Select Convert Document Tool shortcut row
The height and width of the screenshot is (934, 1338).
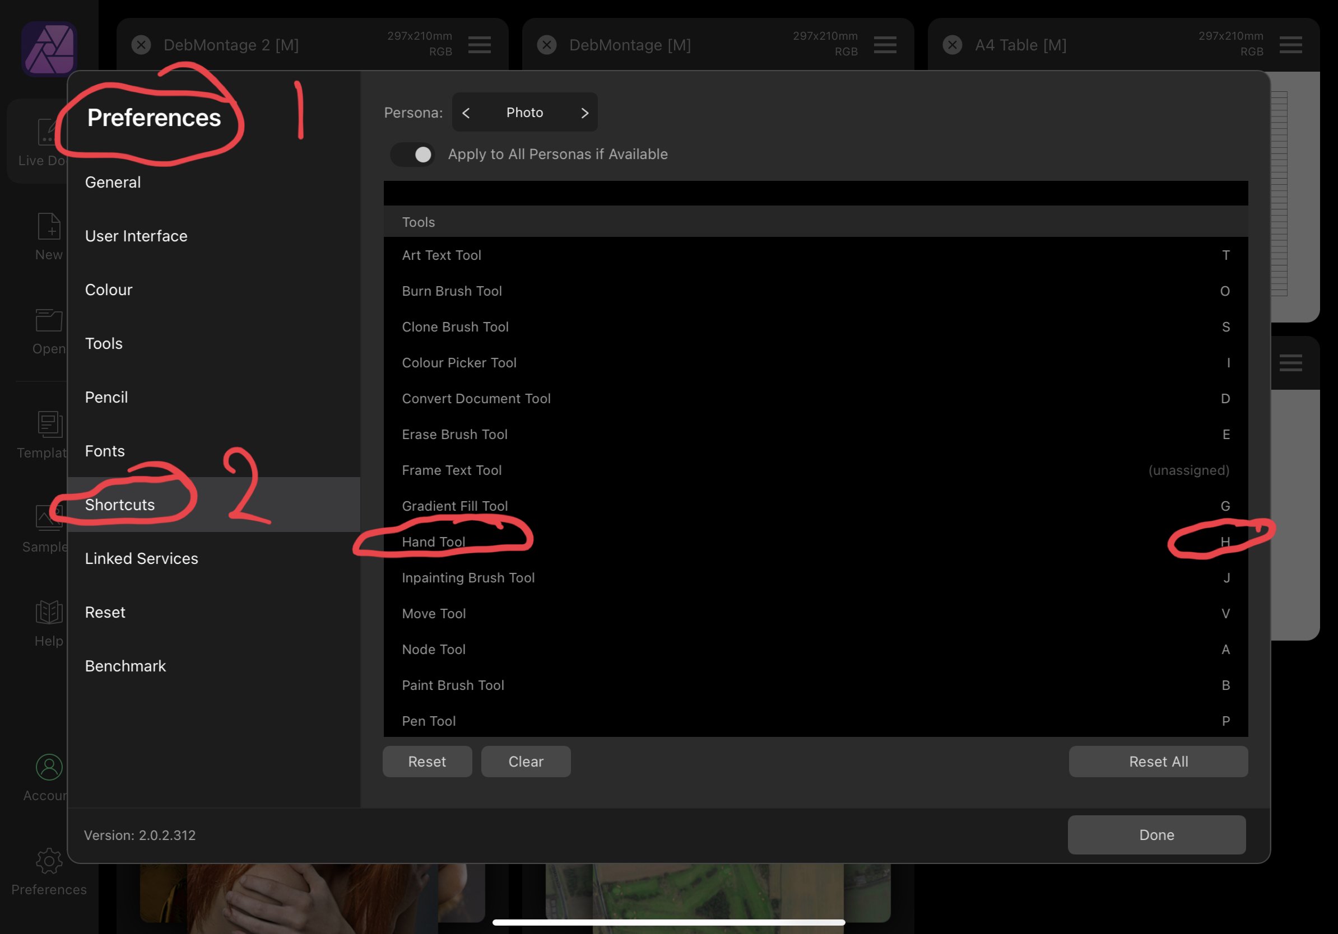815,398
